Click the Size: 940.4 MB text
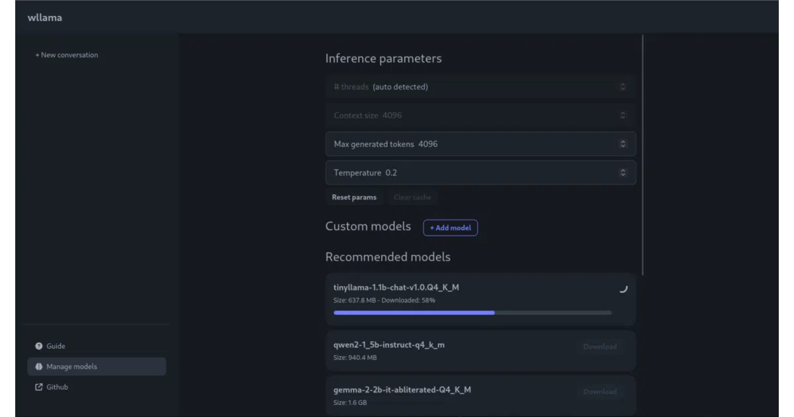 tap(355, 357)
